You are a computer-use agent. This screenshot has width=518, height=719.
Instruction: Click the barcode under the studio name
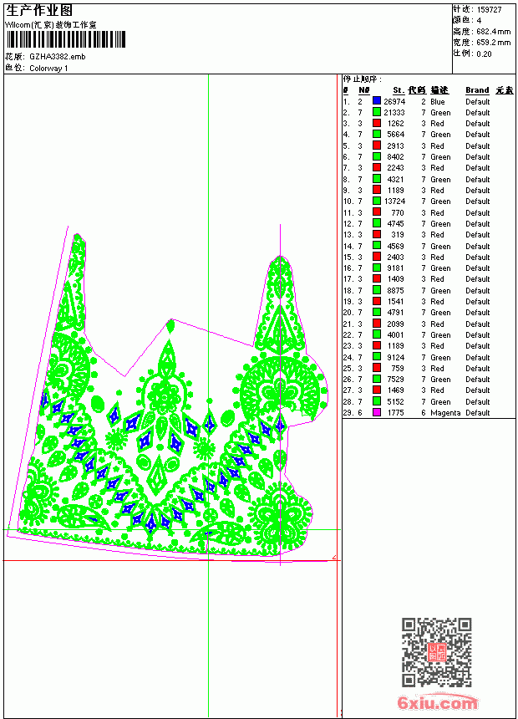65,39
